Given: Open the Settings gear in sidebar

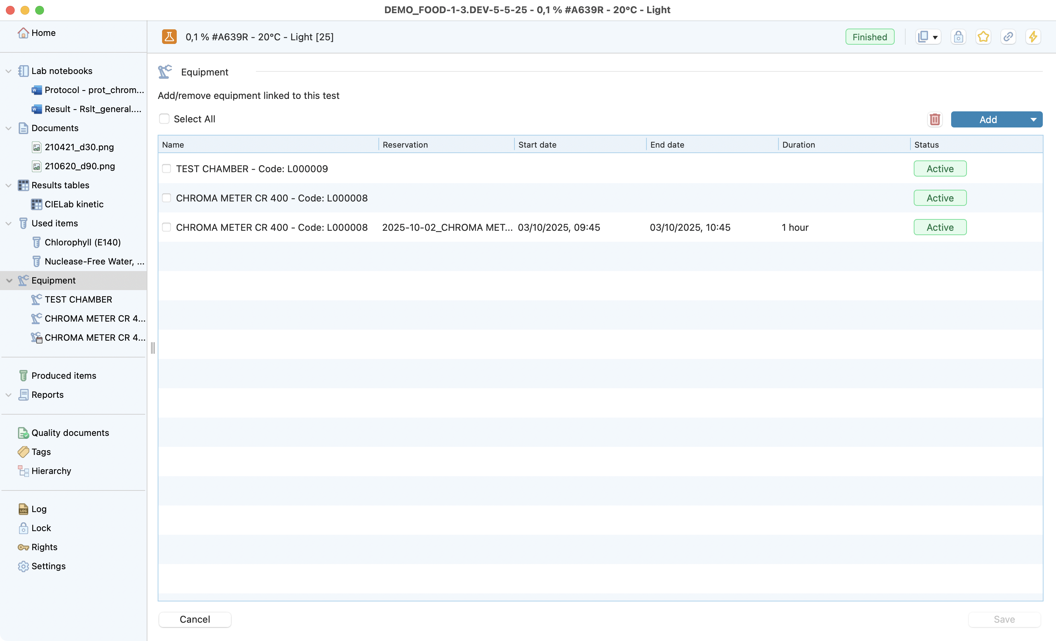Looking at the screenshot, I should [23, 566].
